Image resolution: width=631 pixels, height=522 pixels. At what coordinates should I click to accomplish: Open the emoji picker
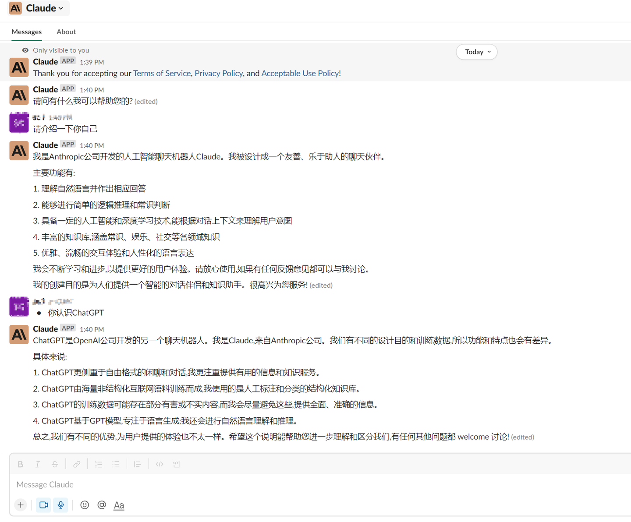85,505
